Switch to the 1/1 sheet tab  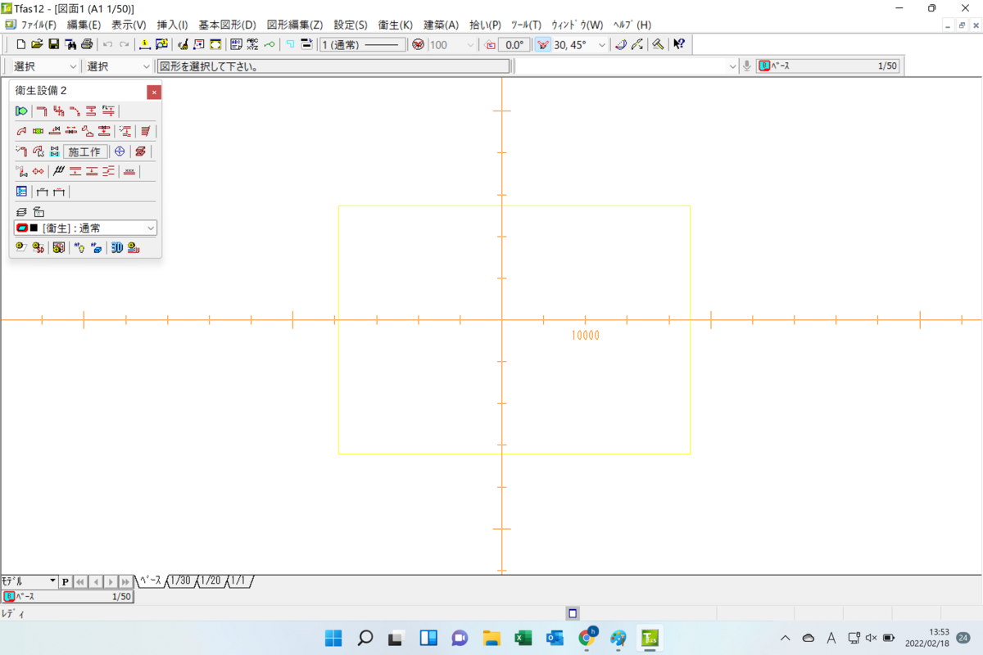238,580
